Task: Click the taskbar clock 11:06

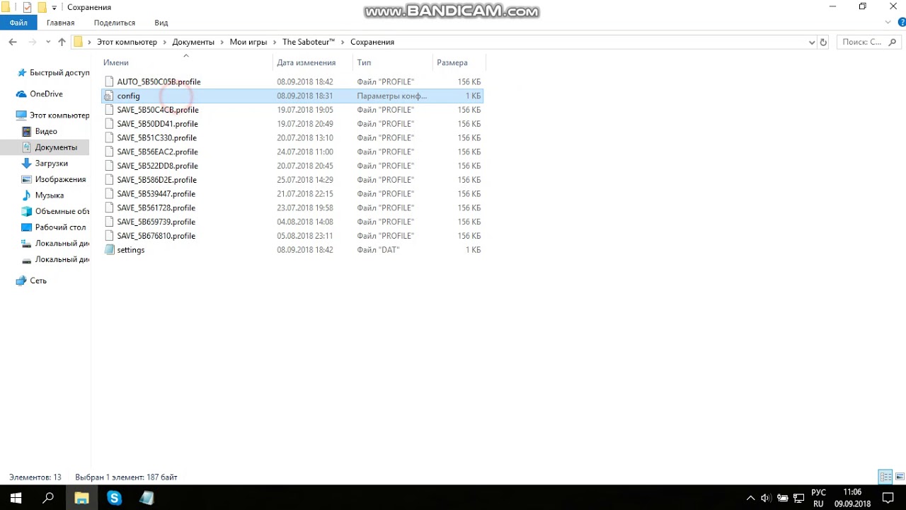Action: 852,492
